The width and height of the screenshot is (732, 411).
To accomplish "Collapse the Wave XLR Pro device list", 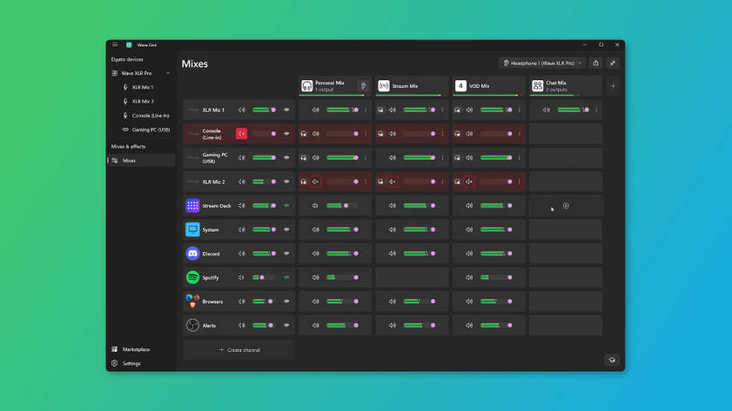I will click(x=168, y=73).
